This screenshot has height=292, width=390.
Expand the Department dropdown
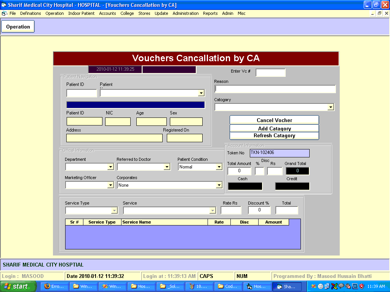tap(110, 167)
